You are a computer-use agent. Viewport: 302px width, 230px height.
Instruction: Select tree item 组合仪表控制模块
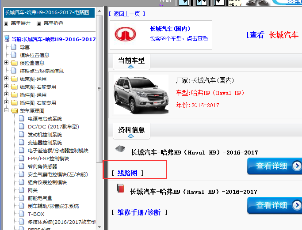[x=47, y=182]
